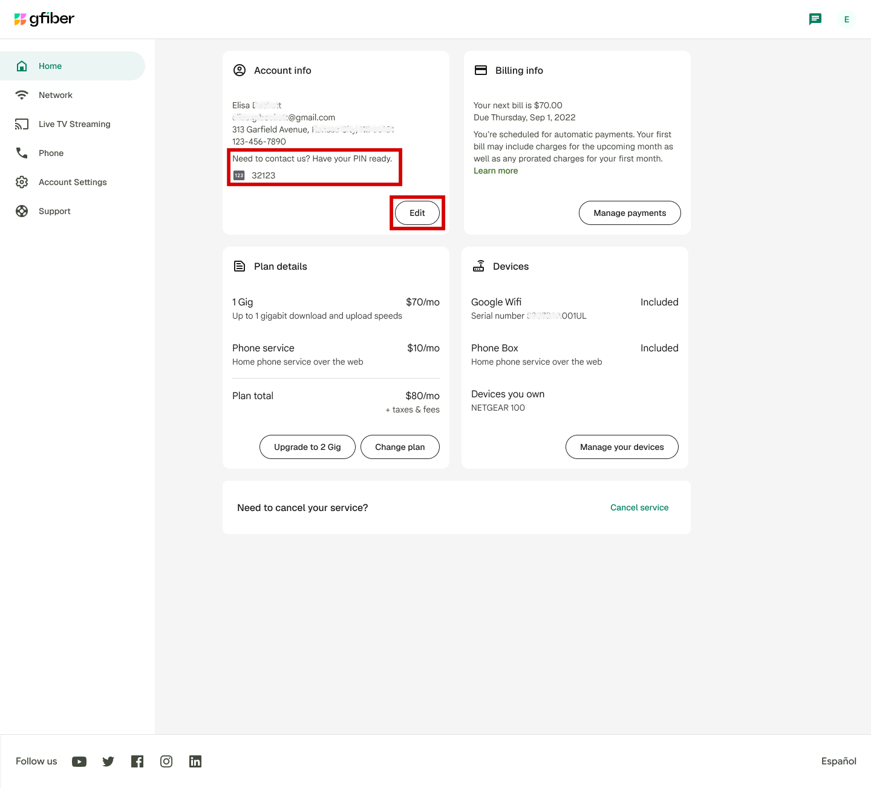Open the chat messages icon

[815, 19]
